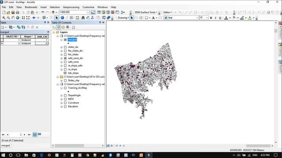This screenshot has width=282, height=158.
Task: Open the Editor toolbar icon
Action: pyautogui.click(x=93, y=12)
